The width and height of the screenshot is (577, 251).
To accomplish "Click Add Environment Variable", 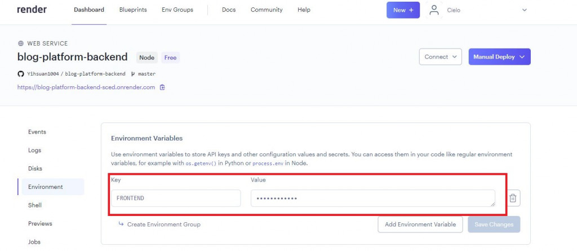I will click(x=420, y=224).
